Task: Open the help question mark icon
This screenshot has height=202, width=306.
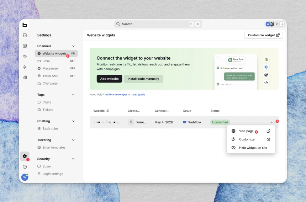Action: tap(25, 167)
